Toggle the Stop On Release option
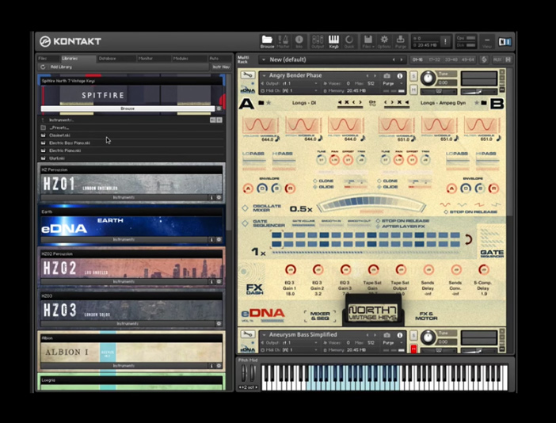Image resolution: width=556 pixels, height=423 pixels. (377, 221)
